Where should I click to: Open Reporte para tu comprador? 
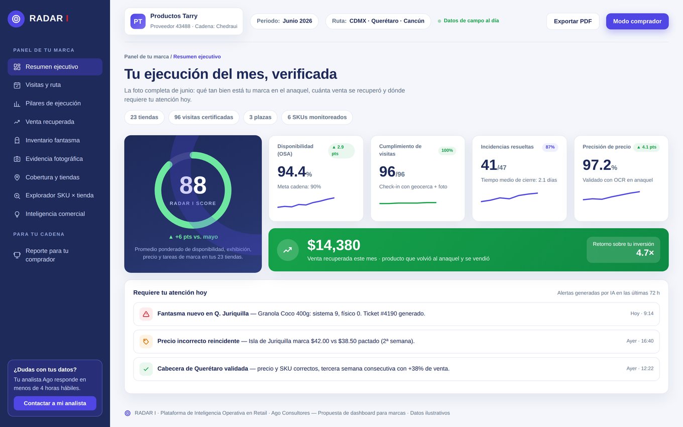click(x=55, y=255)
